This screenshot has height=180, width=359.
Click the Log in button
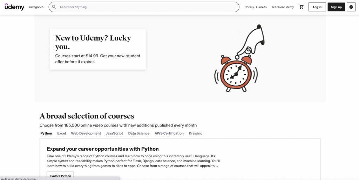click(x=317, y=7)
